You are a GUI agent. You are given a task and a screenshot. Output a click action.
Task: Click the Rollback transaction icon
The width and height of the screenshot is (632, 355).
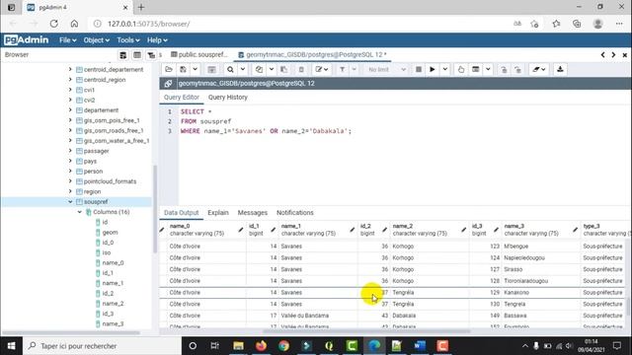(x=517, y=70)
